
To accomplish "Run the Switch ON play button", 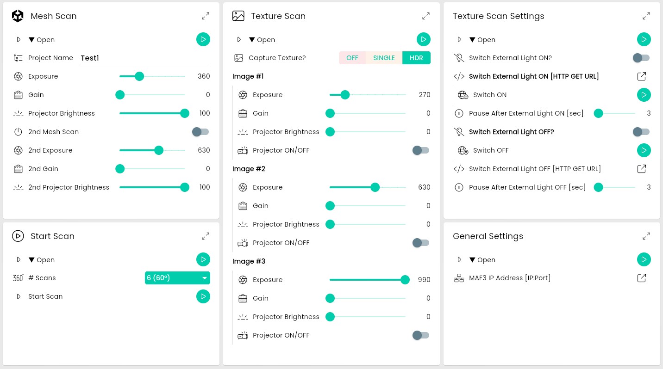I will click(x=644, y=95).
